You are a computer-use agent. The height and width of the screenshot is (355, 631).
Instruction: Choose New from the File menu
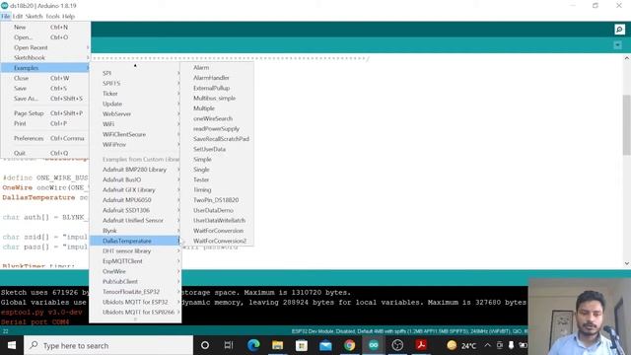45,27
